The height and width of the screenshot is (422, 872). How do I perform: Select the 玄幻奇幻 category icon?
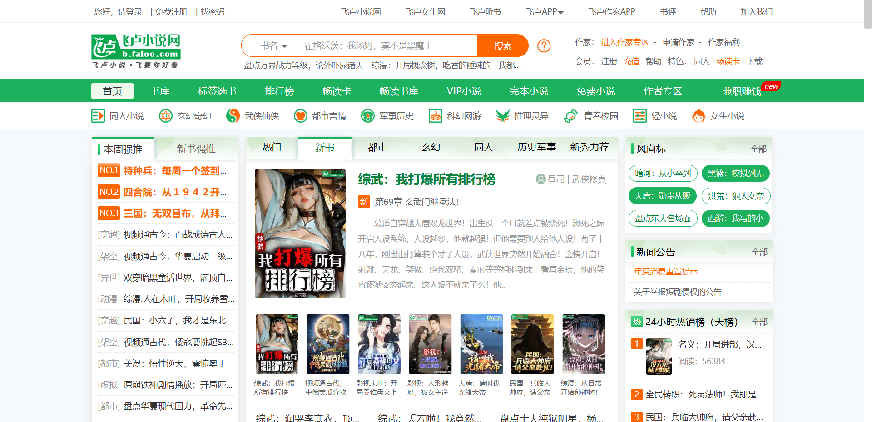coord(166,116)
